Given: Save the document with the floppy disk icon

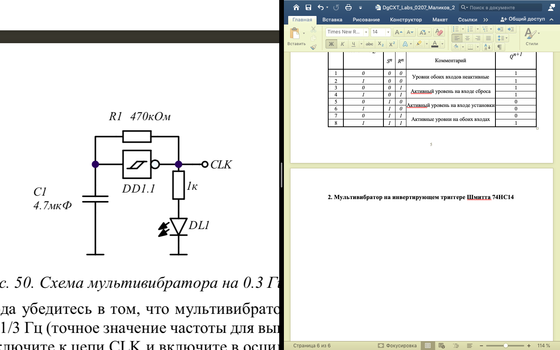Looking at the screenshot, I should click(x=308, y=7).
